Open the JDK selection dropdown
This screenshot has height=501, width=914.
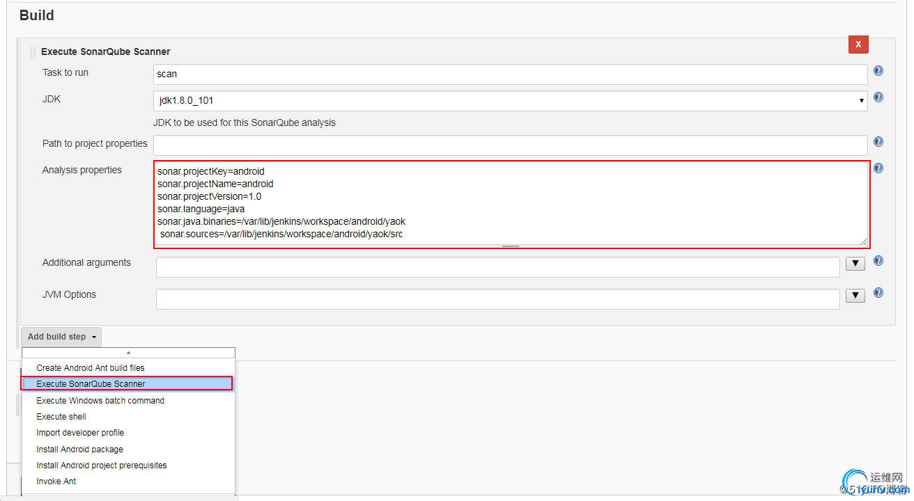pyautogui.click(x=510, y=101)
